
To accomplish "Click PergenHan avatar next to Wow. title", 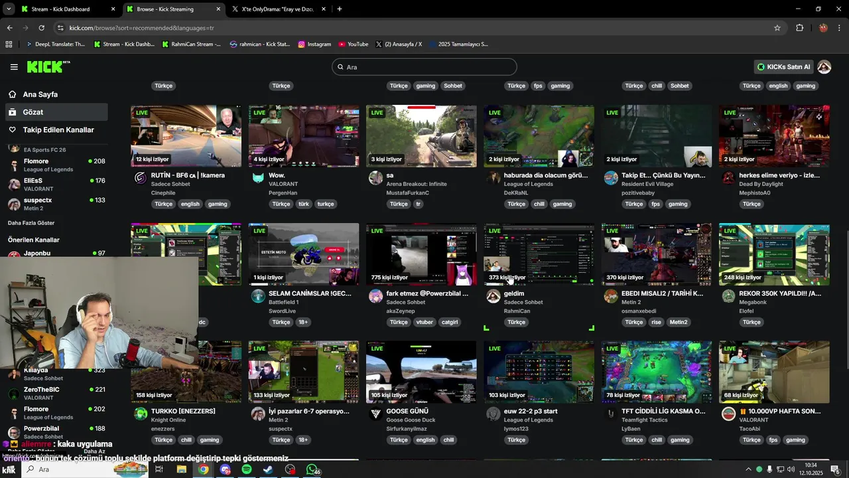I will [x=258, y=177].
